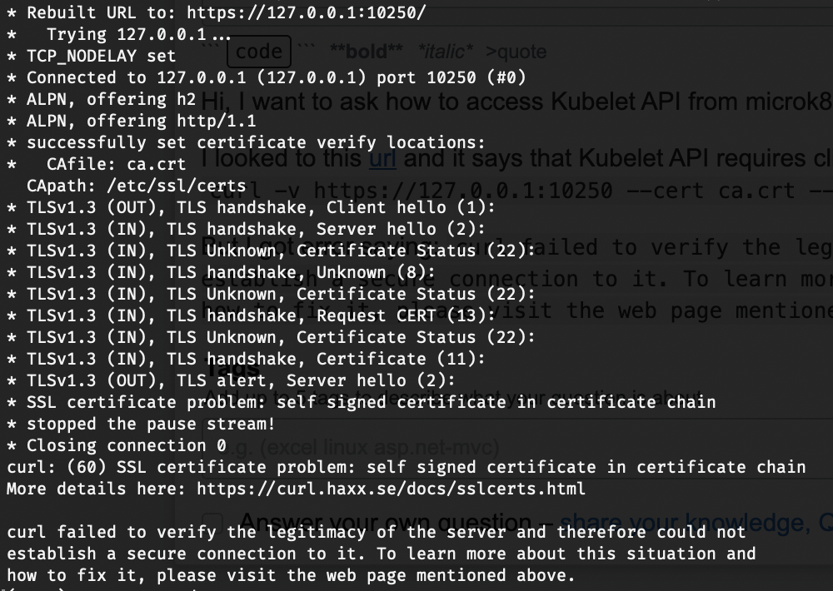Image resolution: width=833 pixels, height=591 pixels.
Task: Click the 'Client hello (1)' handshake line
Action: pyautogui.click(x=251, y=207)
